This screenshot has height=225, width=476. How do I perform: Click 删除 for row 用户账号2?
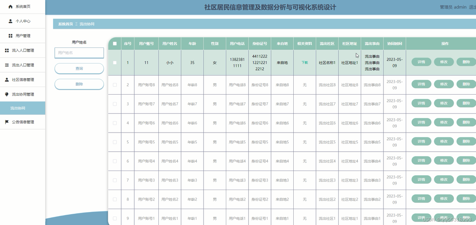click(x=466, y=199)
